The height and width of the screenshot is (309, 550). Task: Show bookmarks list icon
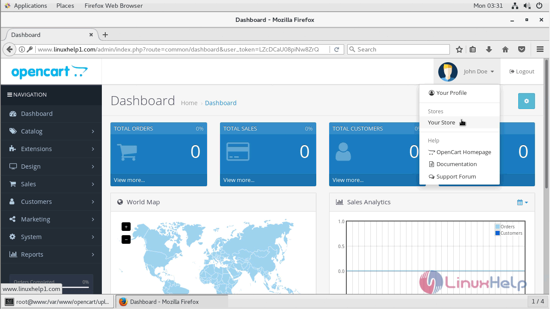(x=473, y=49)
